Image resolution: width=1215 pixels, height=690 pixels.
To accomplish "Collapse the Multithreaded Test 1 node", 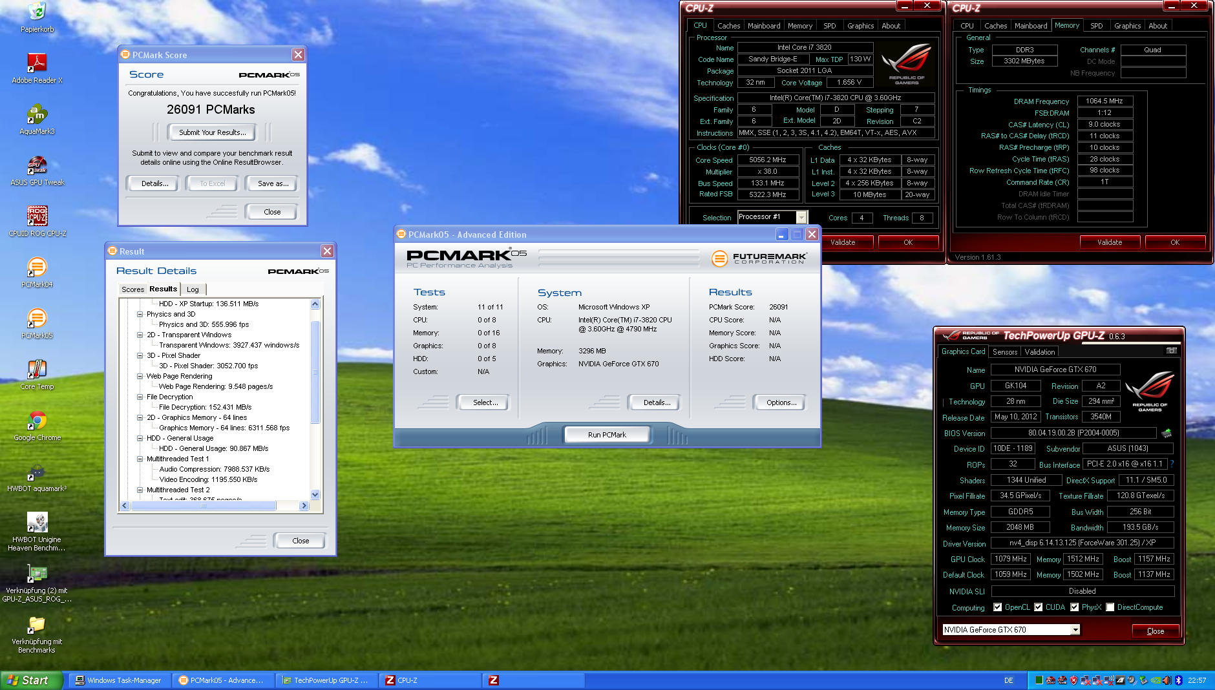I will click(140, 459).
